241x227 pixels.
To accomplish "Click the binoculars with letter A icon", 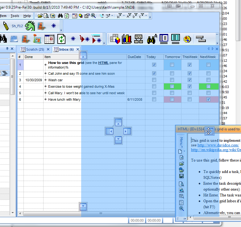I will (x=152, y=39).
